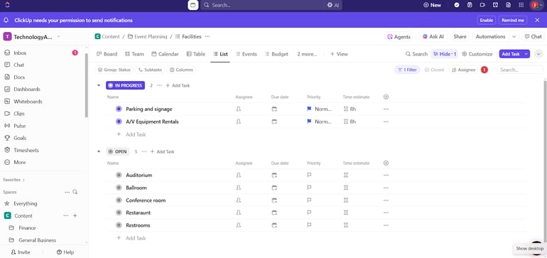Toggle the Subtasks display option
Viewport: 547px width, 258px height.
point(151,70)
